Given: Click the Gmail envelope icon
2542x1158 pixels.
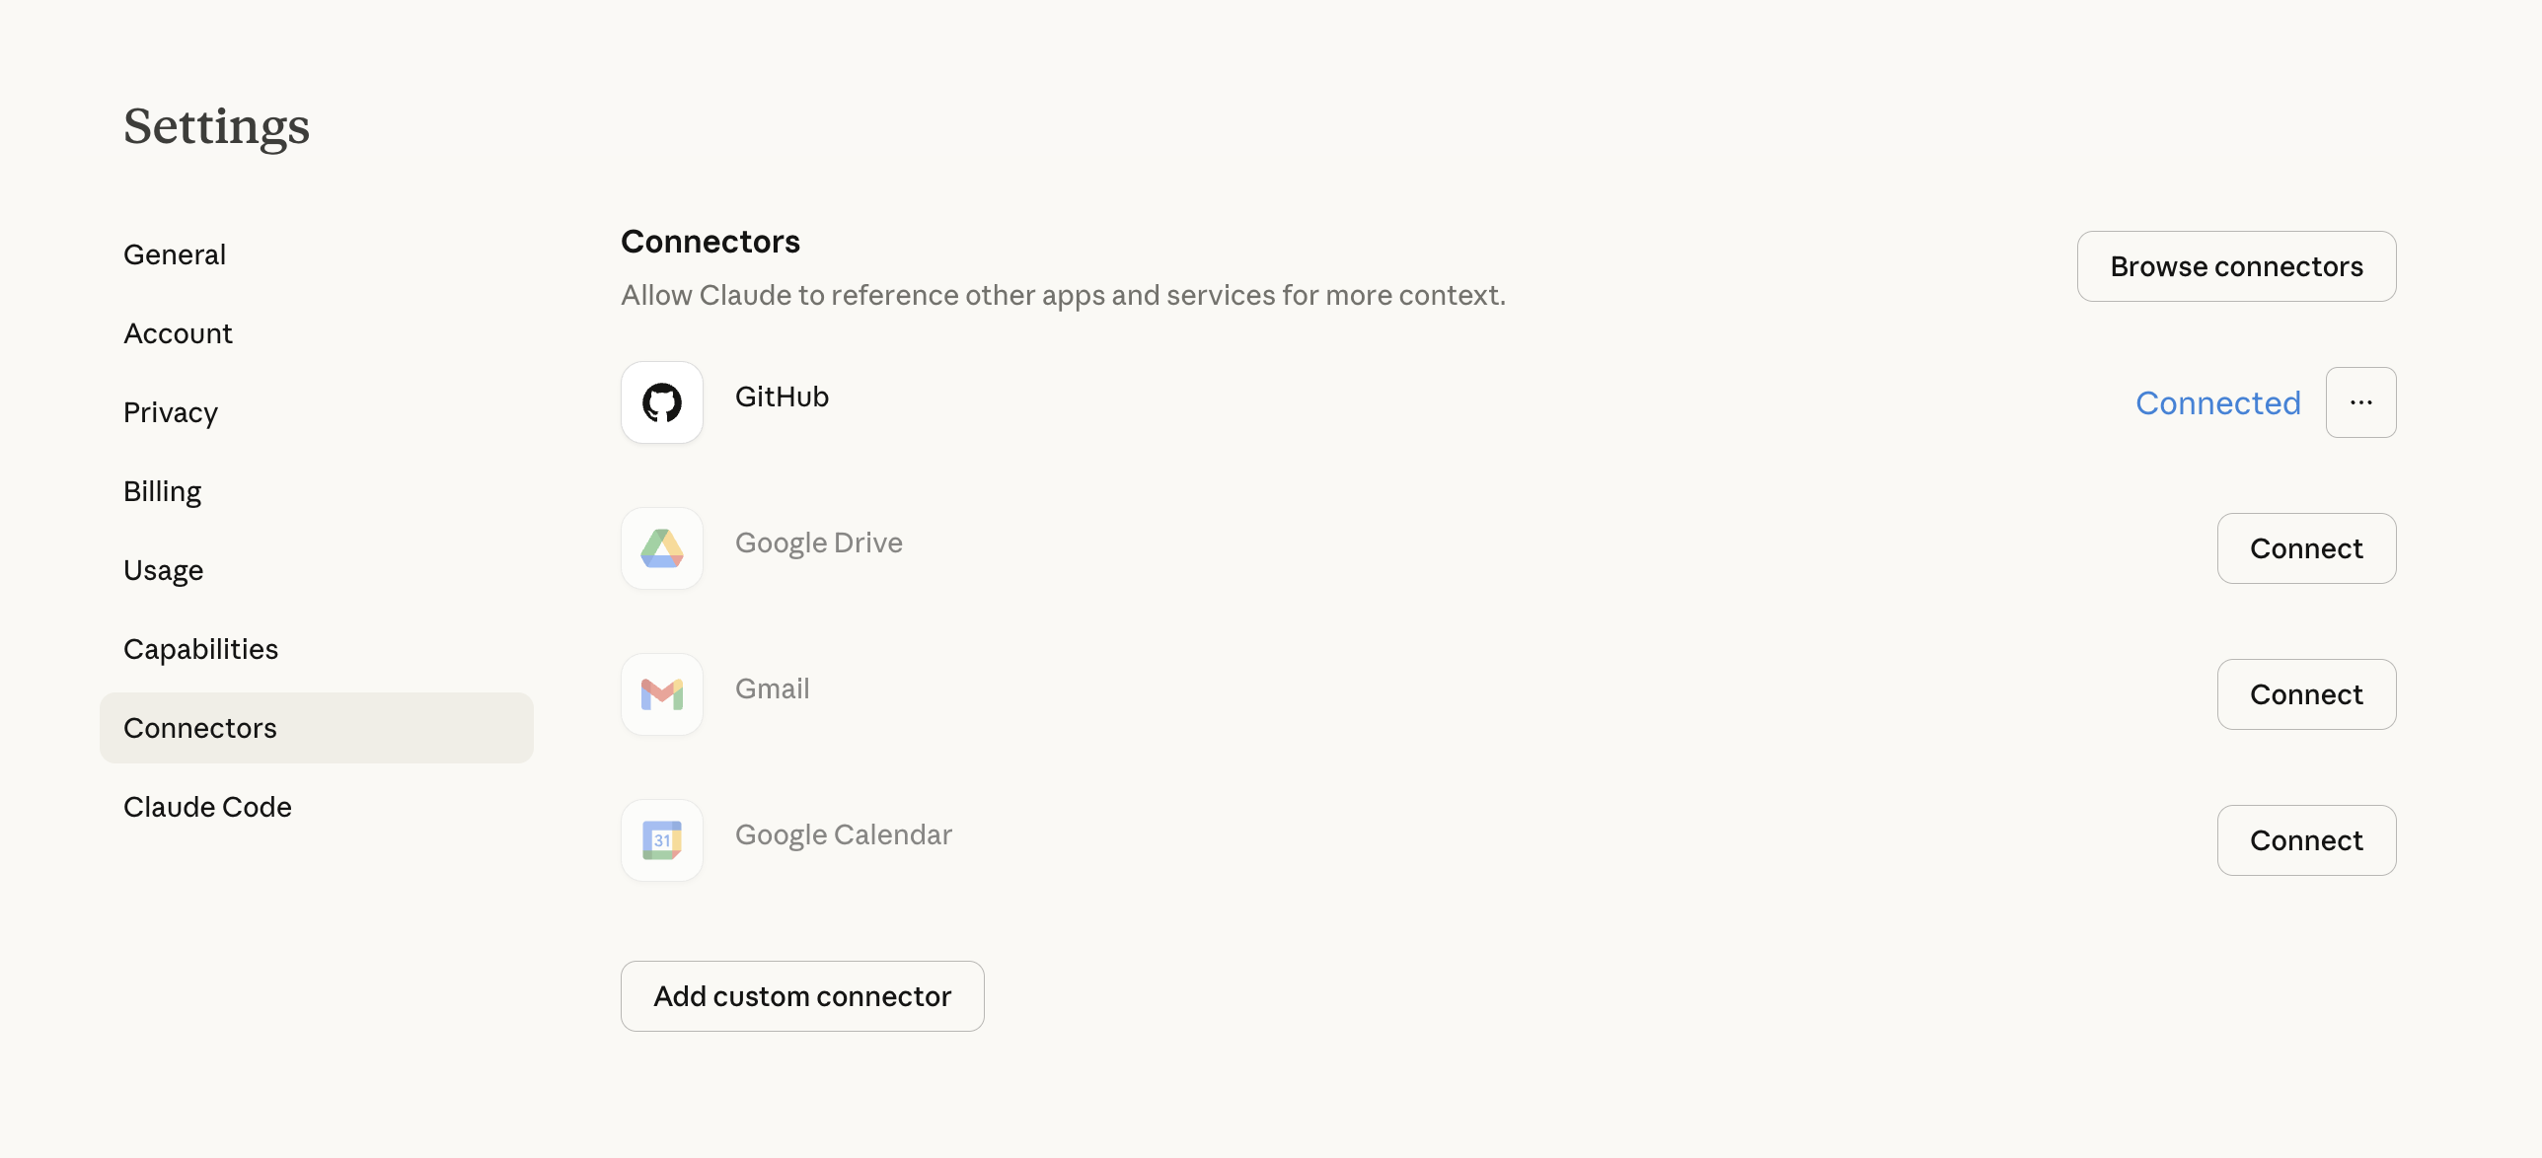Looking at the screenshot, I should (661, 694).
